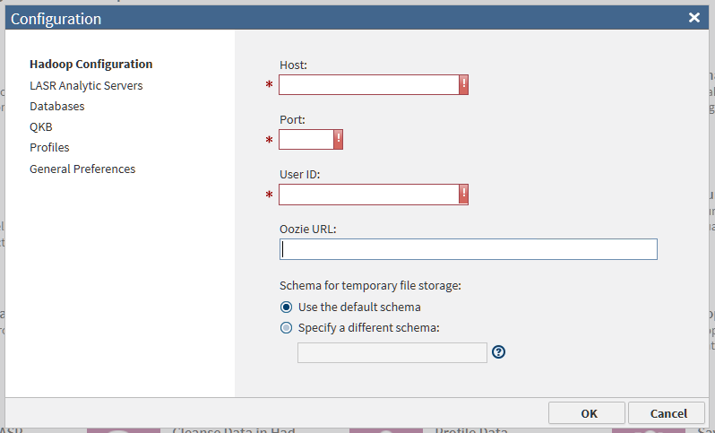Click the User ID error indicator icon
Image resolution: width=715 pixels, height=433 pixels.
pyautogui.click(x=464, y=195)
